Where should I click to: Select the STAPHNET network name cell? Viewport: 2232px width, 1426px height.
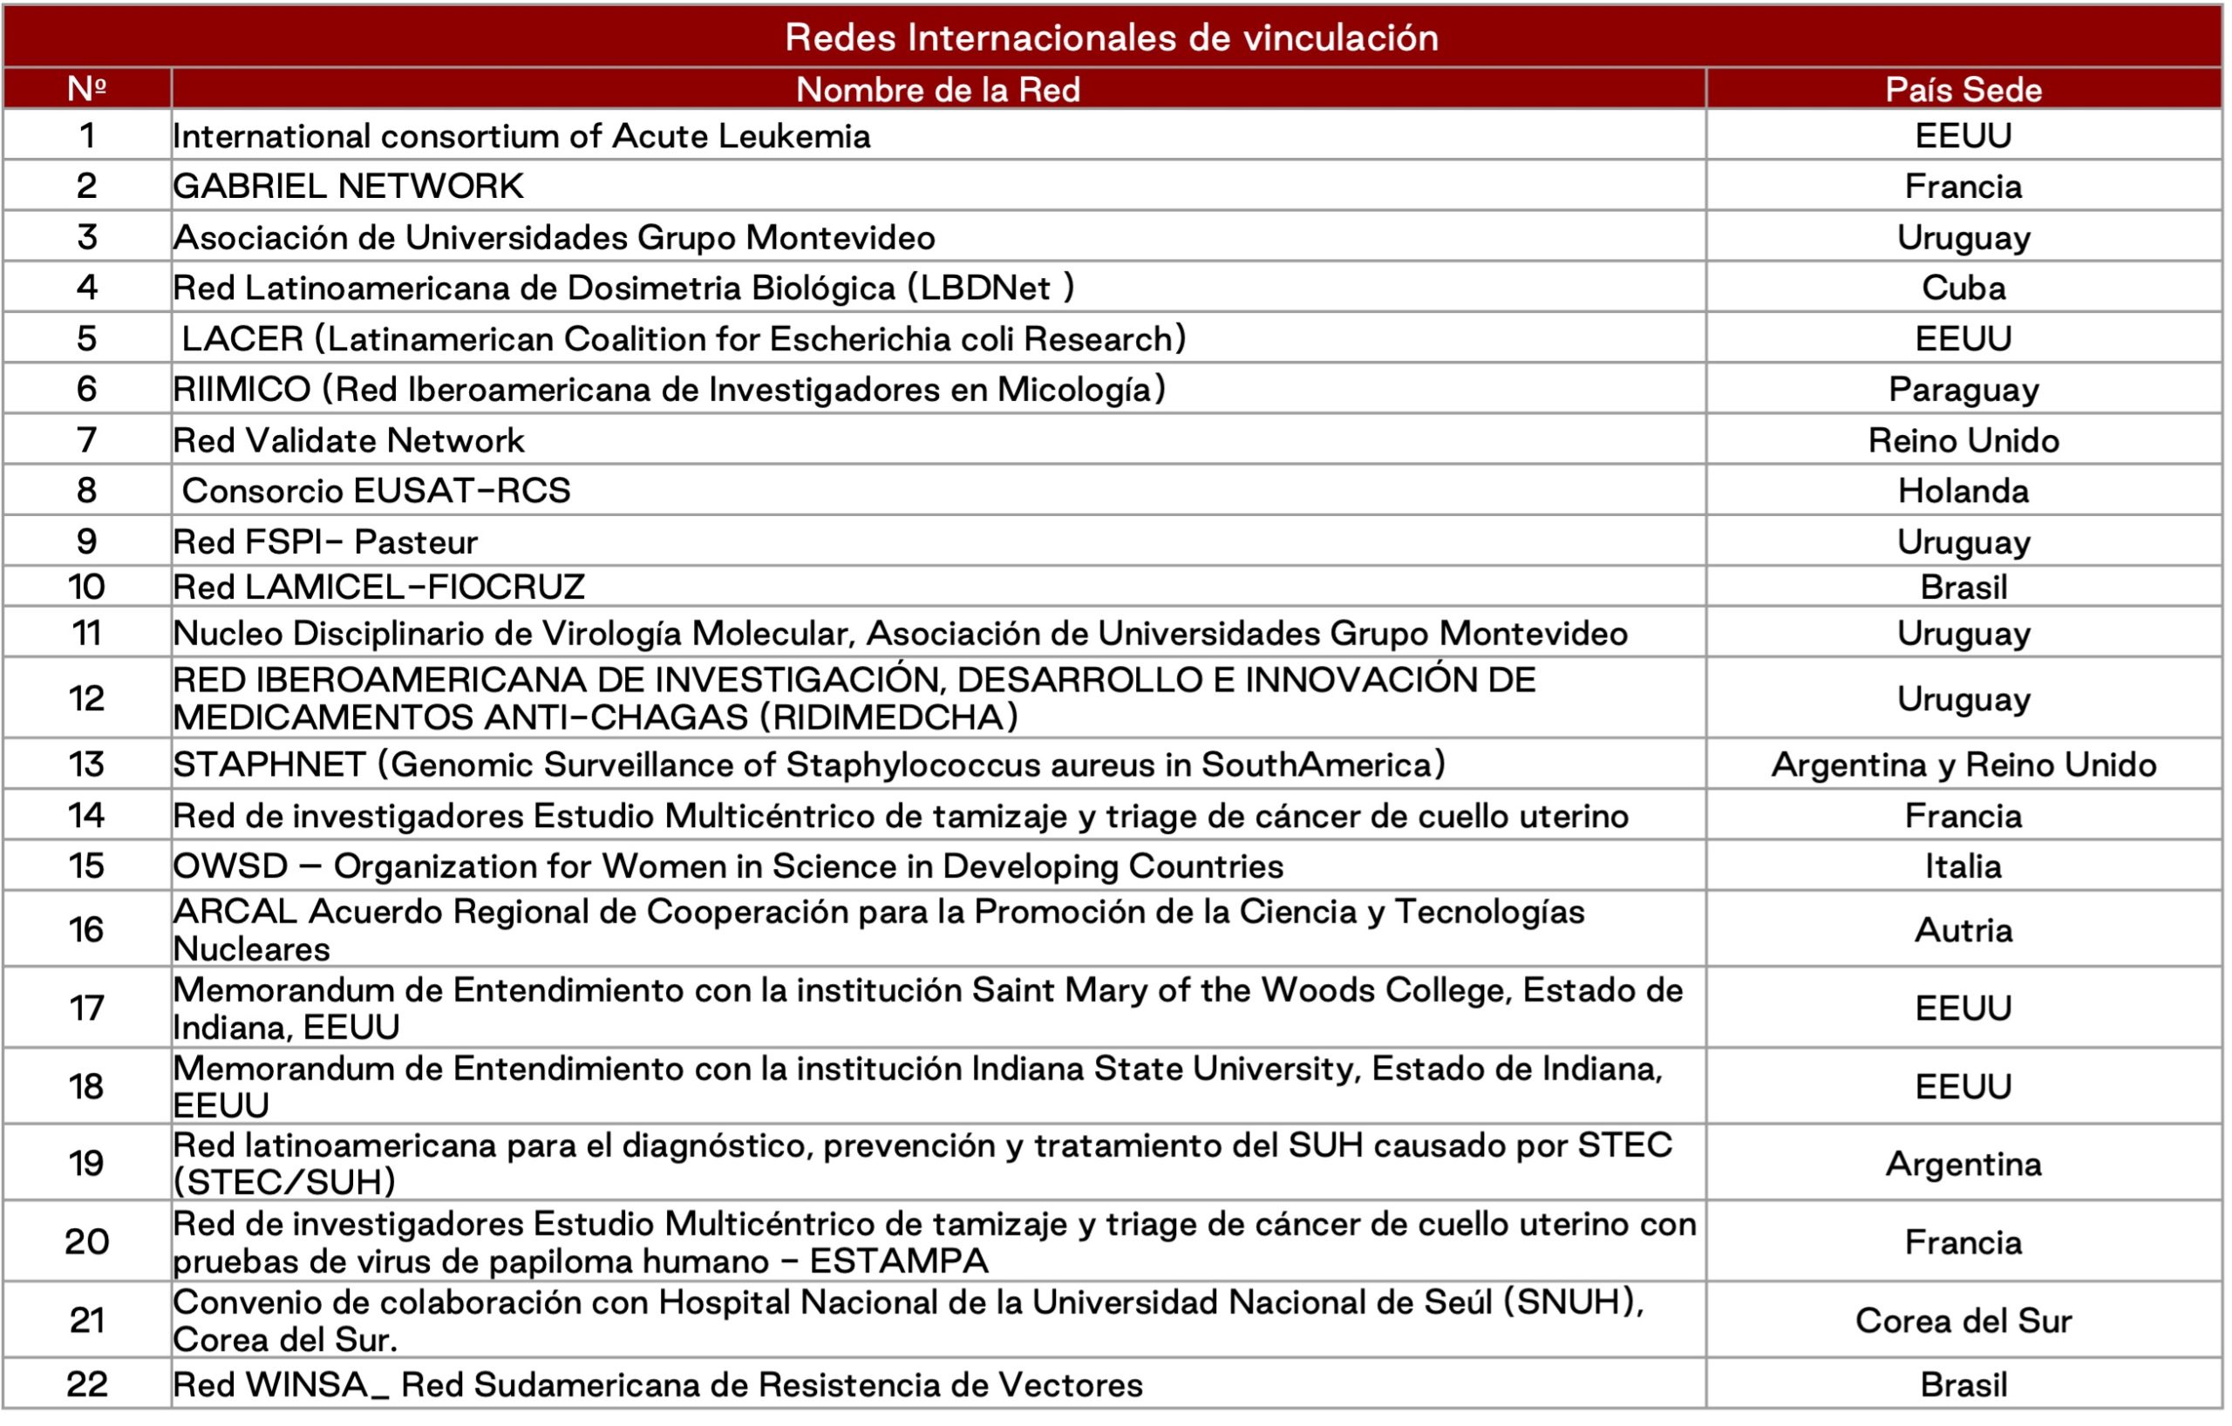click(808, 764)
